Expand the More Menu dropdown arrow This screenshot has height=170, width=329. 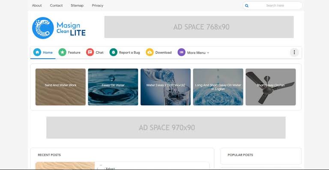pos(208,53)
